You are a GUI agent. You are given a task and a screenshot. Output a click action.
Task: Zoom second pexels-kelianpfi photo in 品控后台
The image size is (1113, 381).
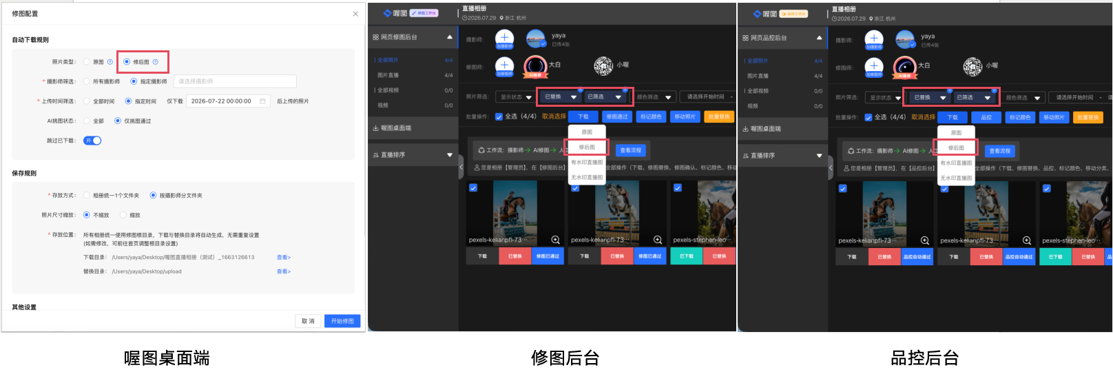(x=1027, y=240)
